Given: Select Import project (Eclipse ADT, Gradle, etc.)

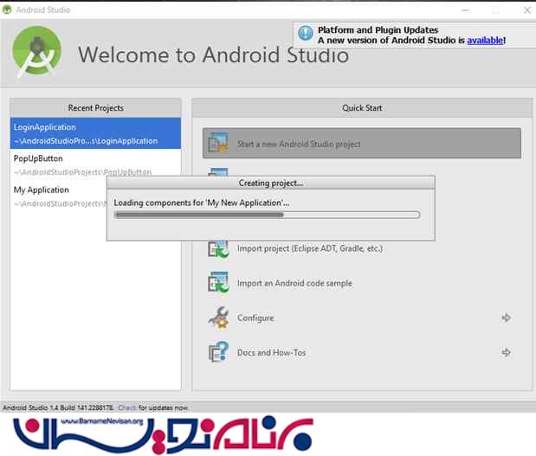Looking at the screenshot, I should click(310, 248).
